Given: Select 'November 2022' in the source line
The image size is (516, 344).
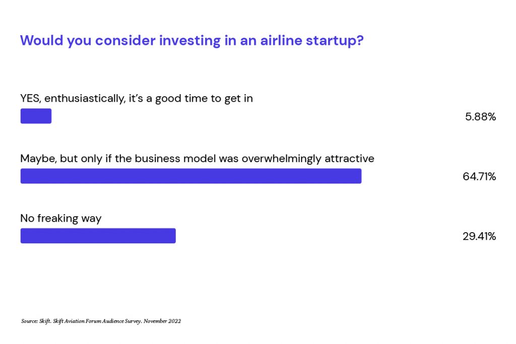Looking at the screenshot, I should (x=162, y=321).
